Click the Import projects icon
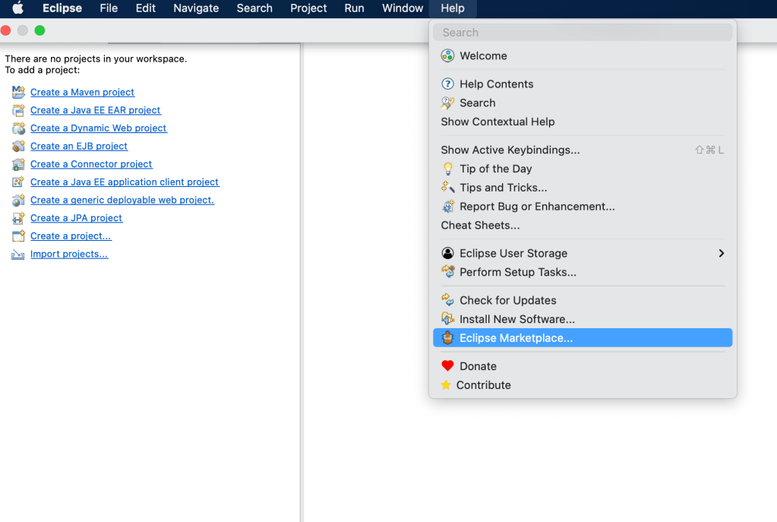The width and height of the screenshot is (777, 522). coord(18,255)
